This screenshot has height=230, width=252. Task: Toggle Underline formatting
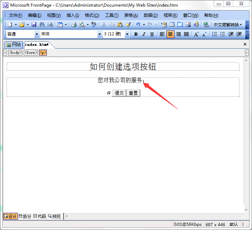[152, 34]
